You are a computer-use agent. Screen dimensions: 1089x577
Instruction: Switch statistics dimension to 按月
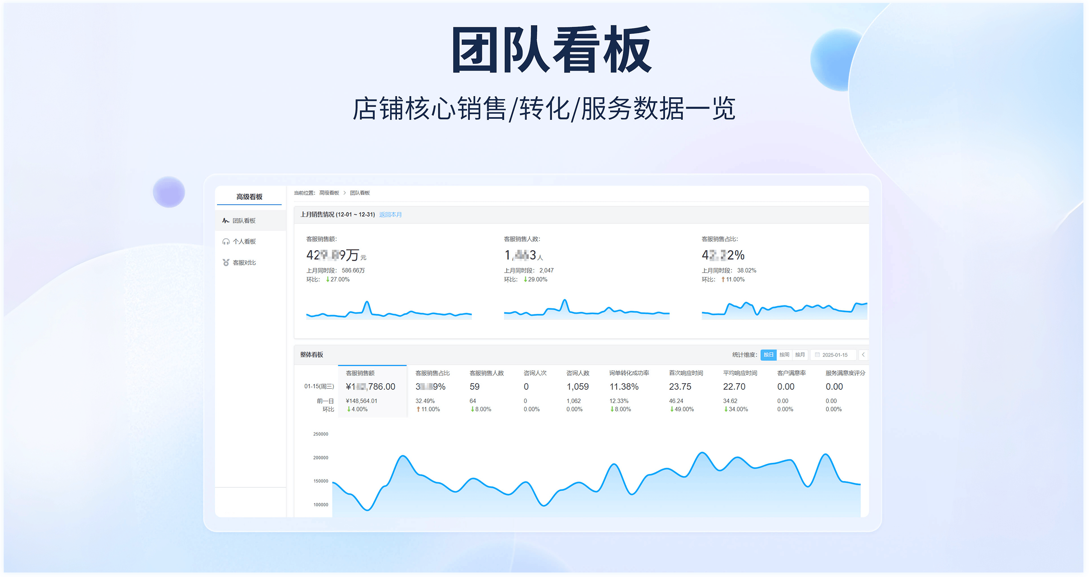coord(800,355)
